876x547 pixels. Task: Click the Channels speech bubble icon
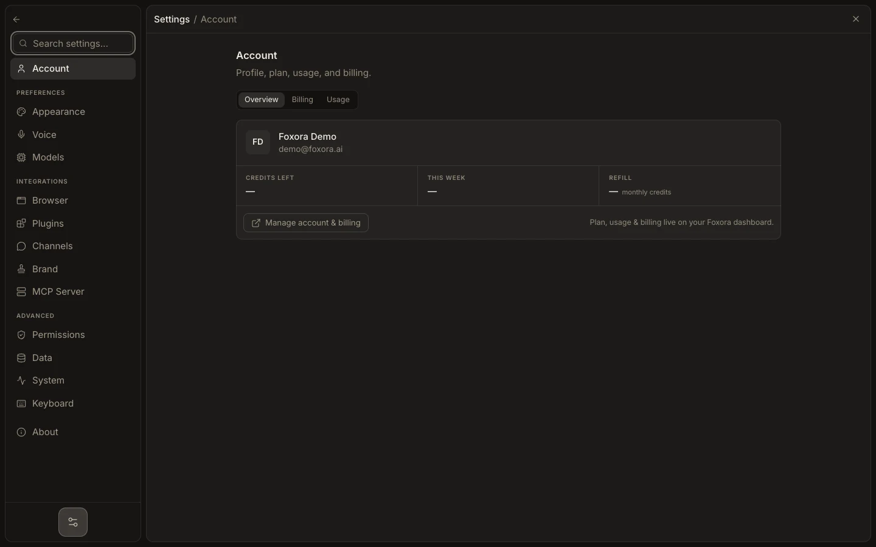pos(21,246)
